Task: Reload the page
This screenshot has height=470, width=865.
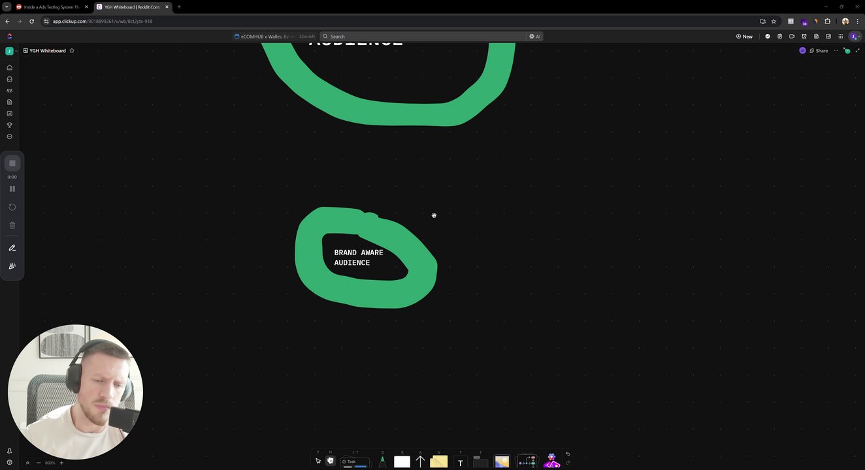Action: click(x=31, y=21)
